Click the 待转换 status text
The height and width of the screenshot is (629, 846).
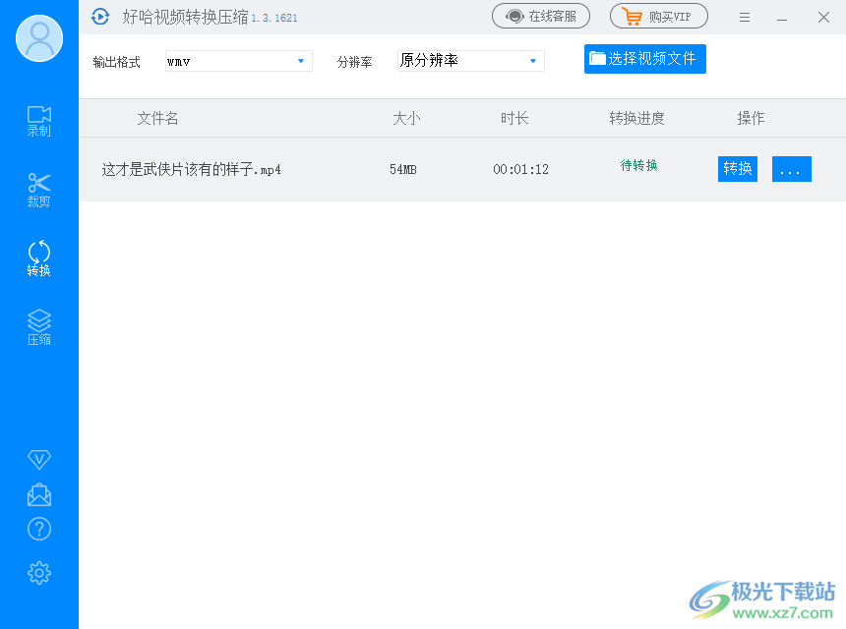638,165
